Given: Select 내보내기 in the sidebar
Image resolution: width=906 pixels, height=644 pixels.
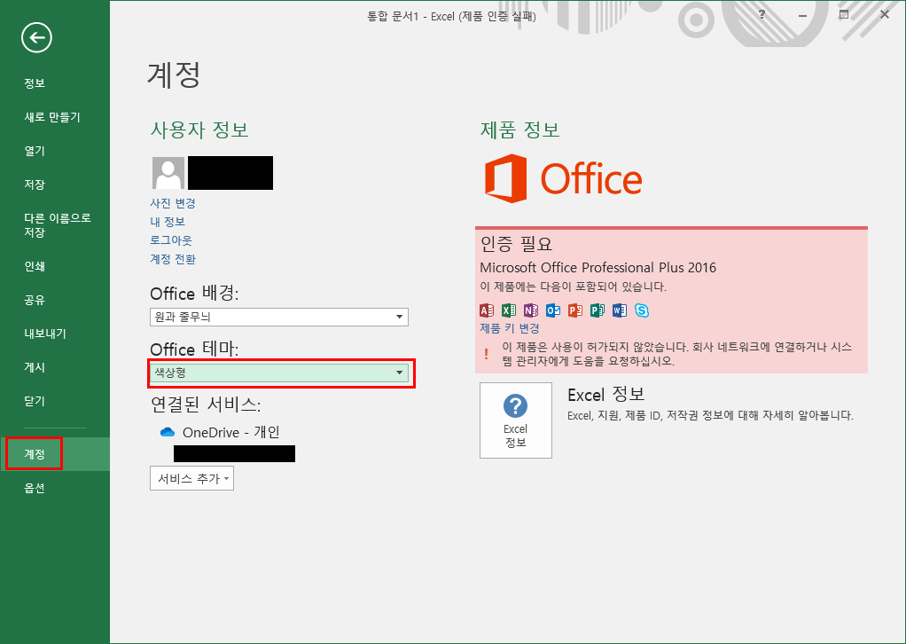Looking at the screenshot, I should tap(45, 334).
